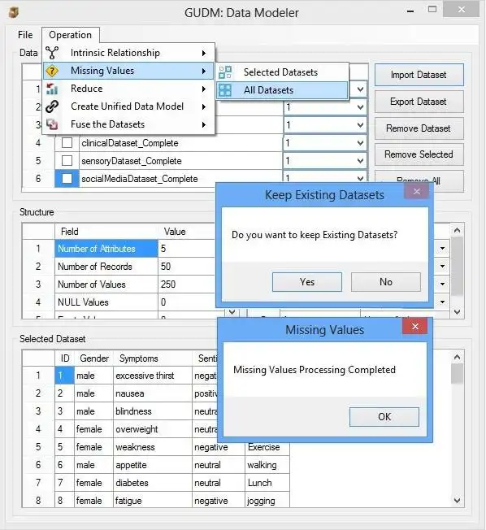The height and width of the screenshot is (530, 486).
Task: Select All Datasets submenu option
Action: pos(283,90)
